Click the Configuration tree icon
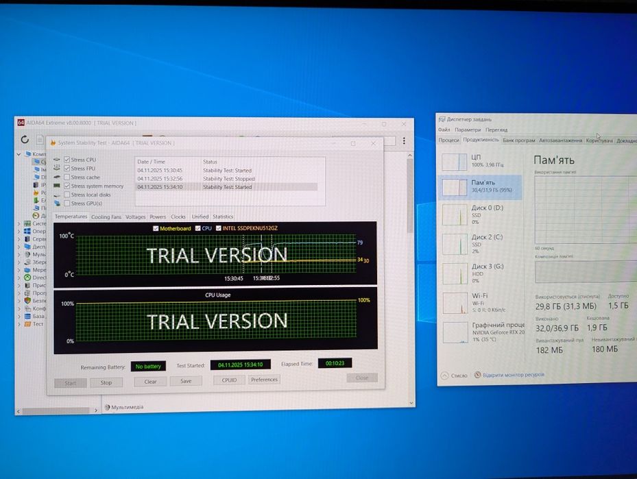The width and height of the screenshot is (637, 479). click(x=27, y=308)
